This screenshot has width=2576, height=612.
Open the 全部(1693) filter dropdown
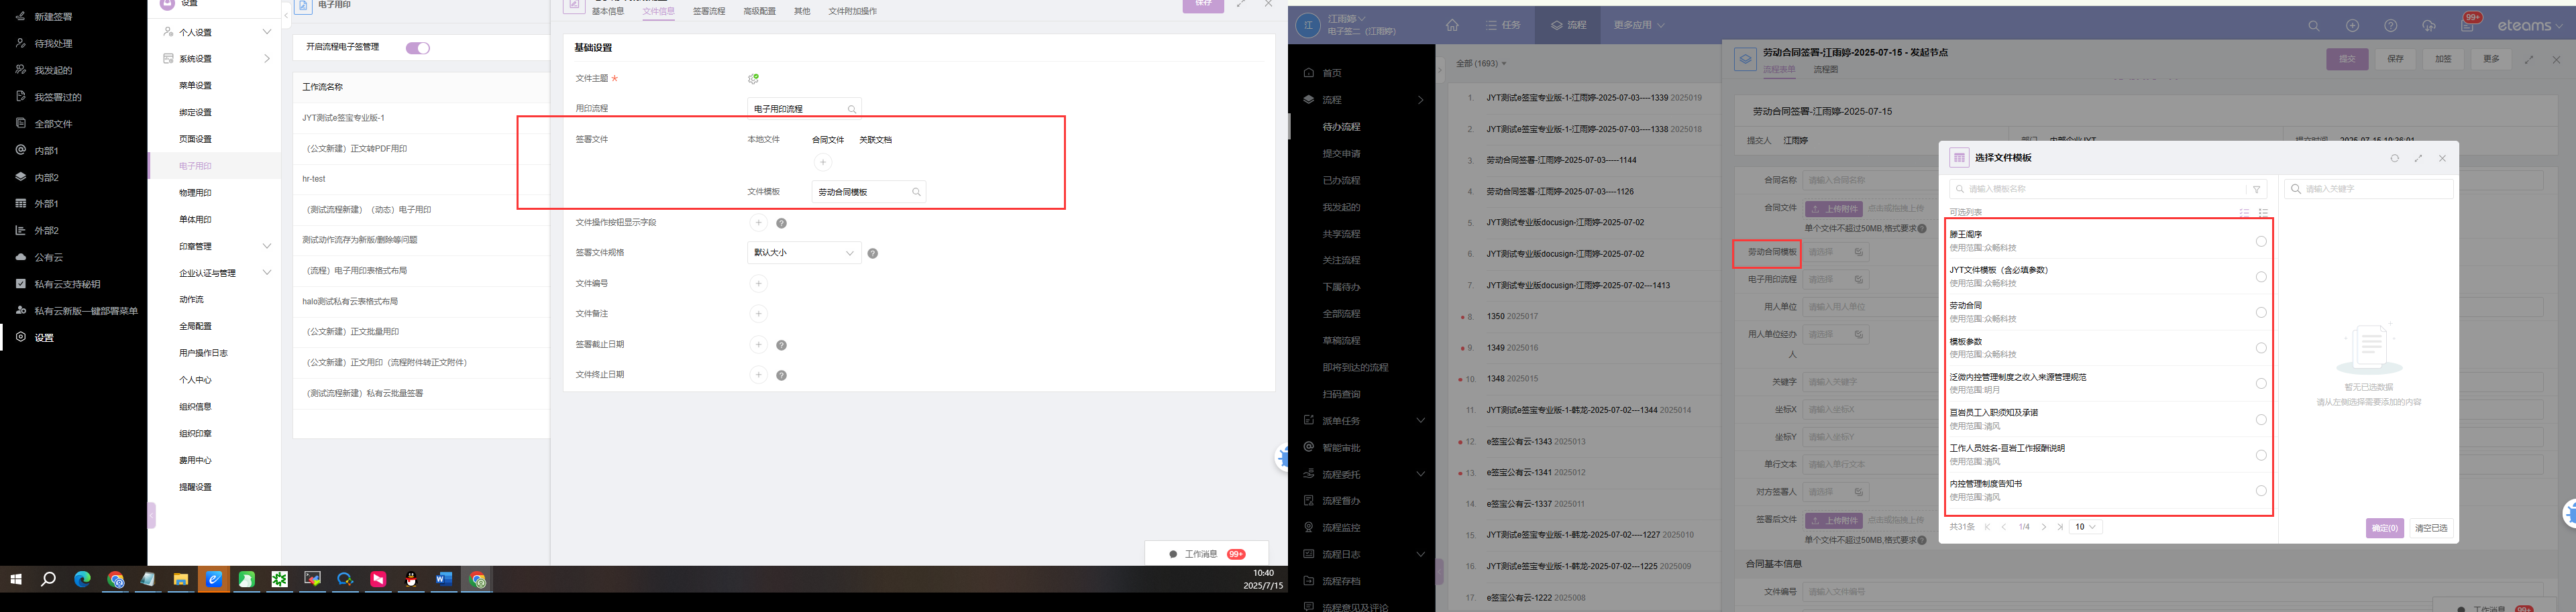[1480, 64]
